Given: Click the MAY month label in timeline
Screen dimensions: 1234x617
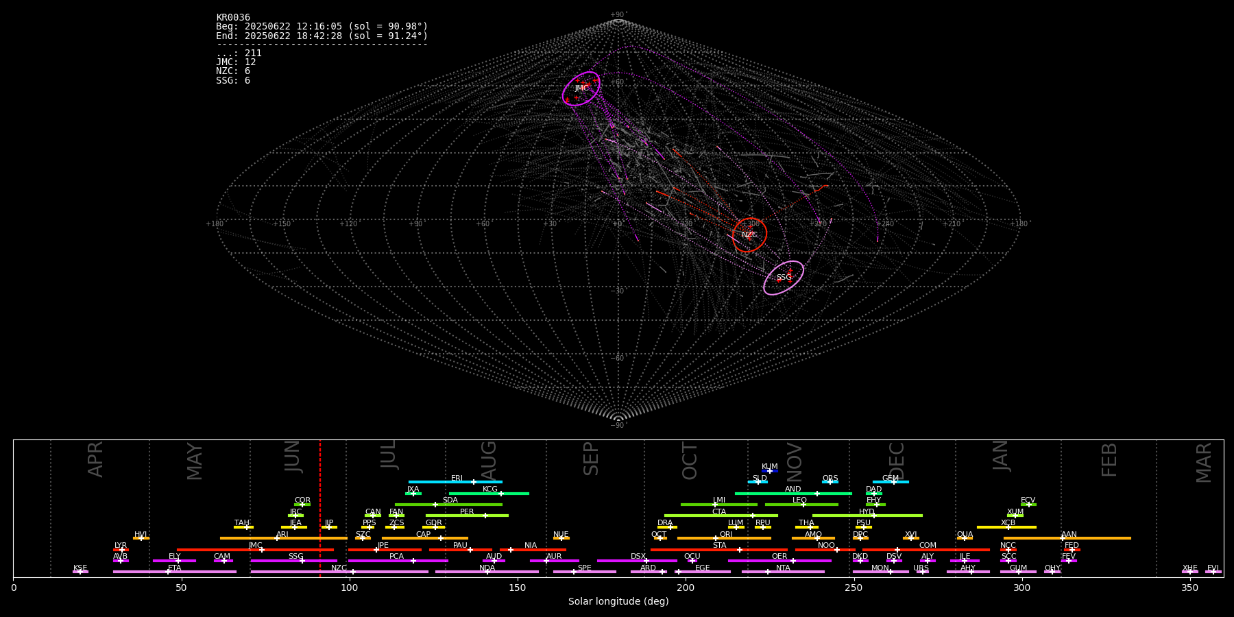Looking at the screenshot, I should pos(195,461).
